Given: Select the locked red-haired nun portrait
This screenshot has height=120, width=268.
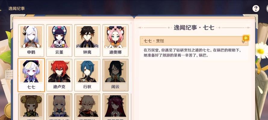Looking at the screenshot, I should (115, 106).
